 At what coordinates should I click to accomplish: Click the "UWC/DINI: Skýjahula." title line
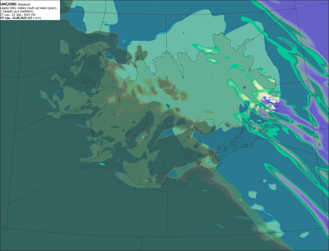pyautogui.click(x=15, y=4)
